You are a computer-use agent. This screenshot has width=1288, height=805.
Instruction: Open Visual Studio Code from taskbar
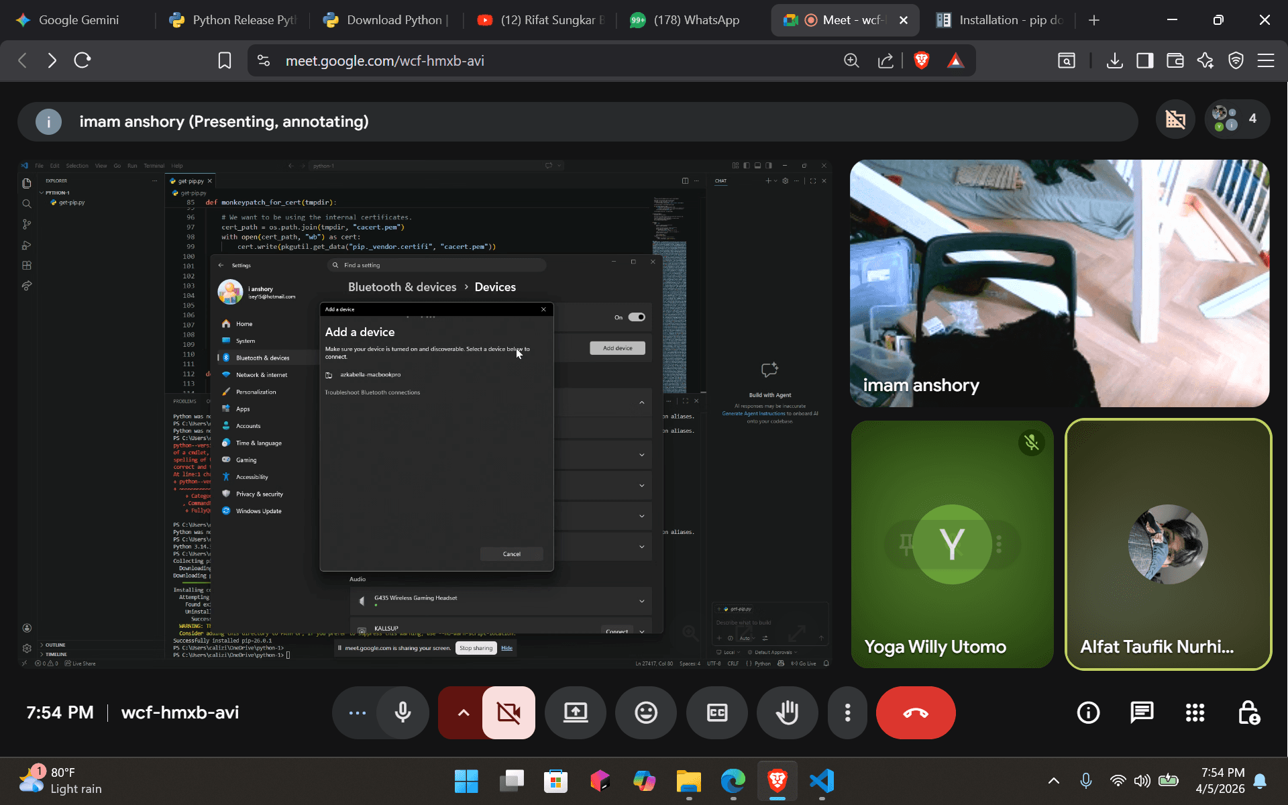tap(822, 781)
